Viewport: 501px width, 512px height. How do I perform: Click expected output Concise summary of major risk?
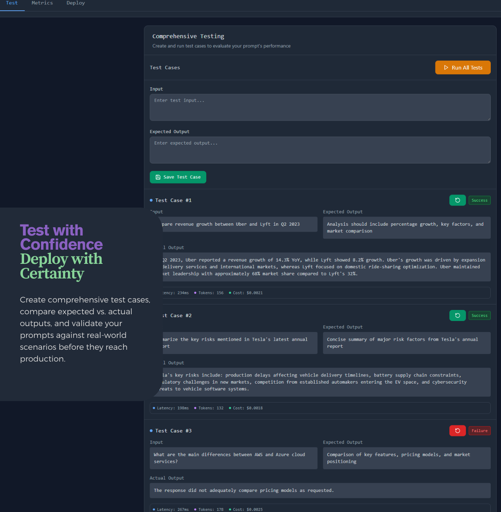coord(407,343)
